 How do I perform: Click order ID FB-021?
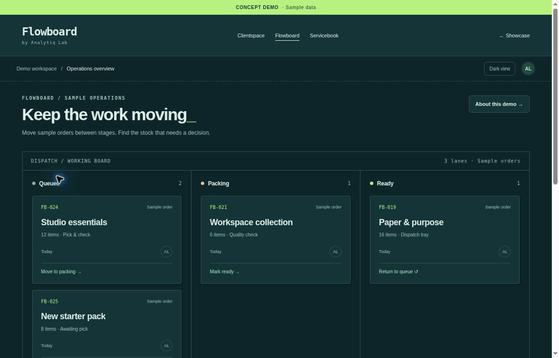tap(218, 208)
